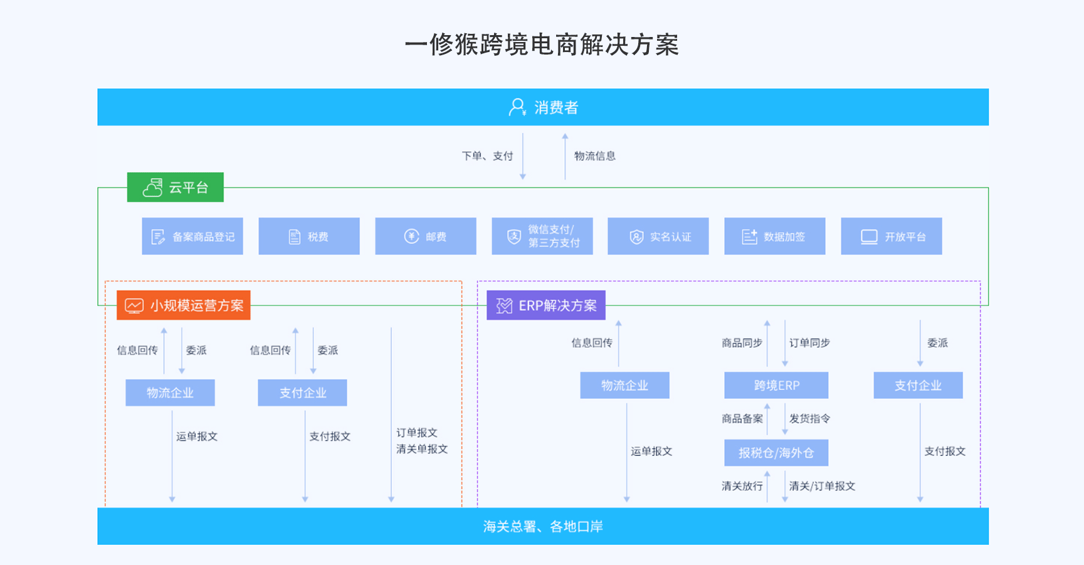1084x565 pixels.
Task: Click the 小规模运营方案 chart icon
Action: pyautogui.click(x=135, y=305)
